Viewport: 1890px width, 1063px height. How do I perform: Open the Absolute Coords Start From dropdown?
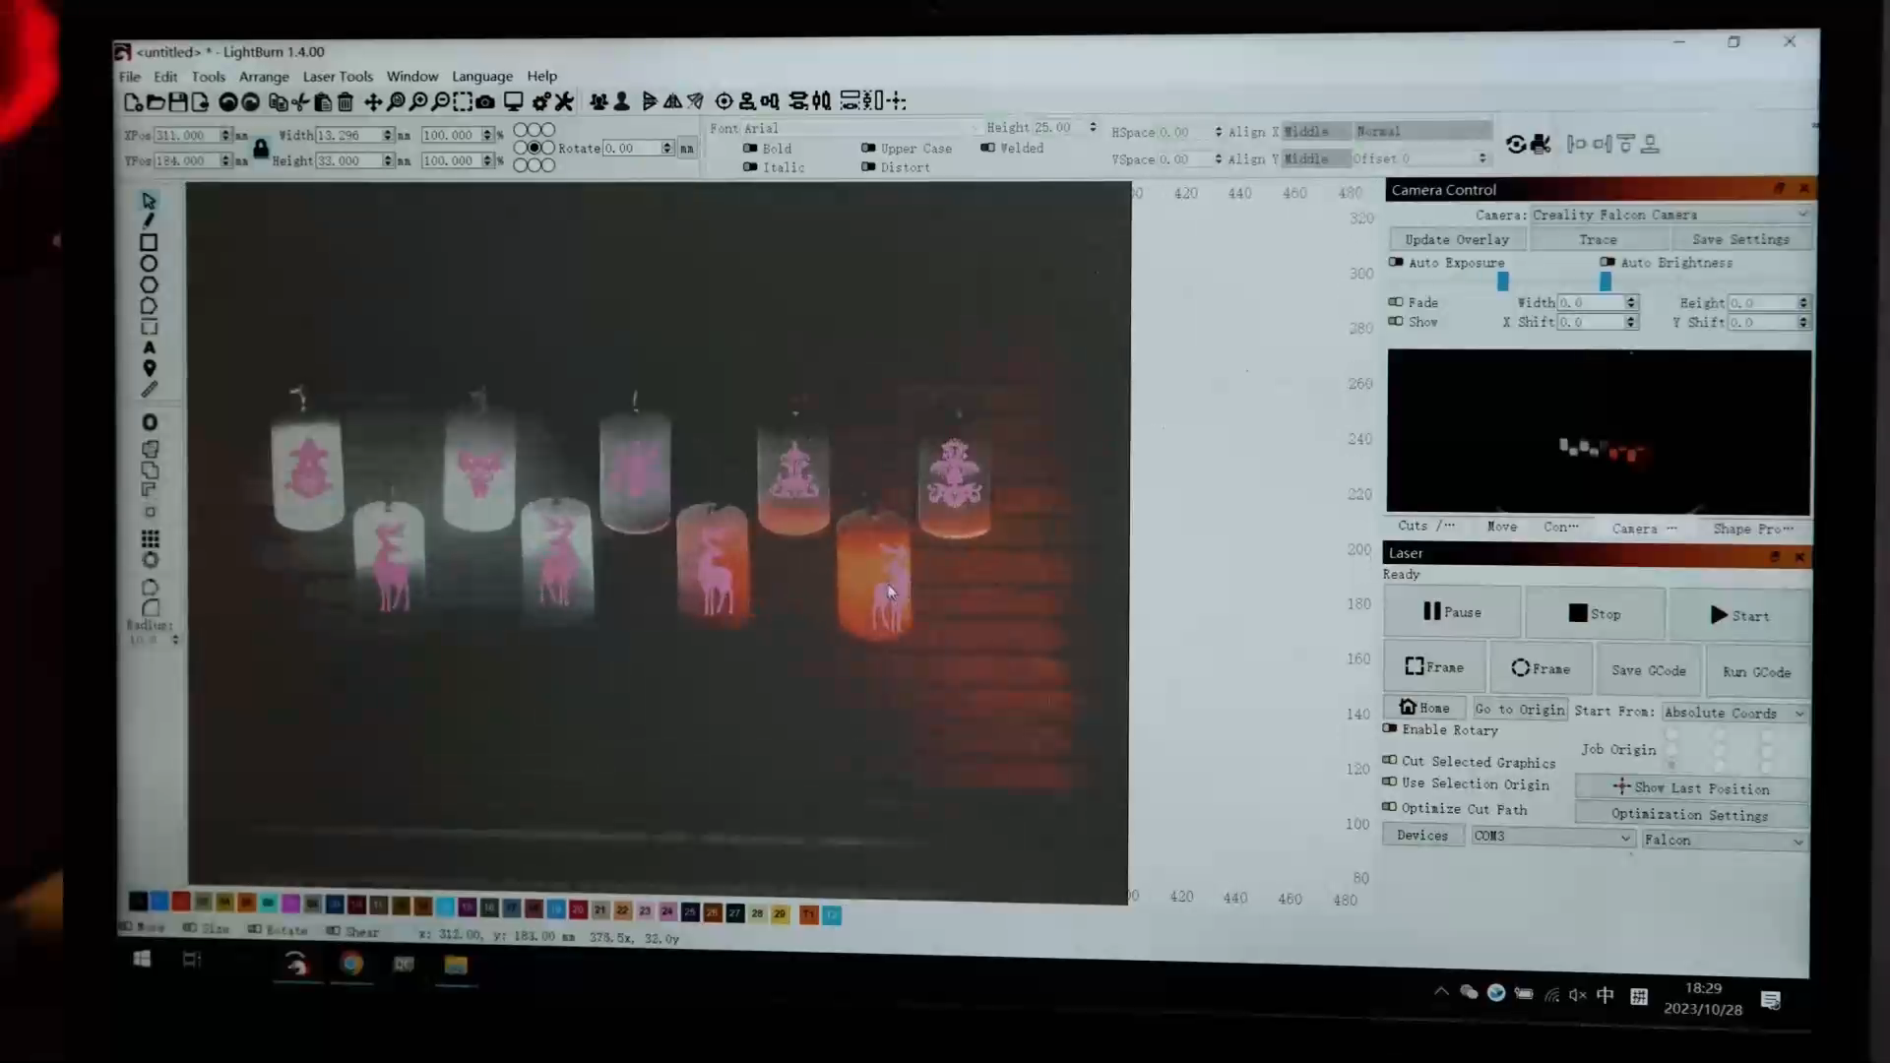click(x=1734, y=713)
